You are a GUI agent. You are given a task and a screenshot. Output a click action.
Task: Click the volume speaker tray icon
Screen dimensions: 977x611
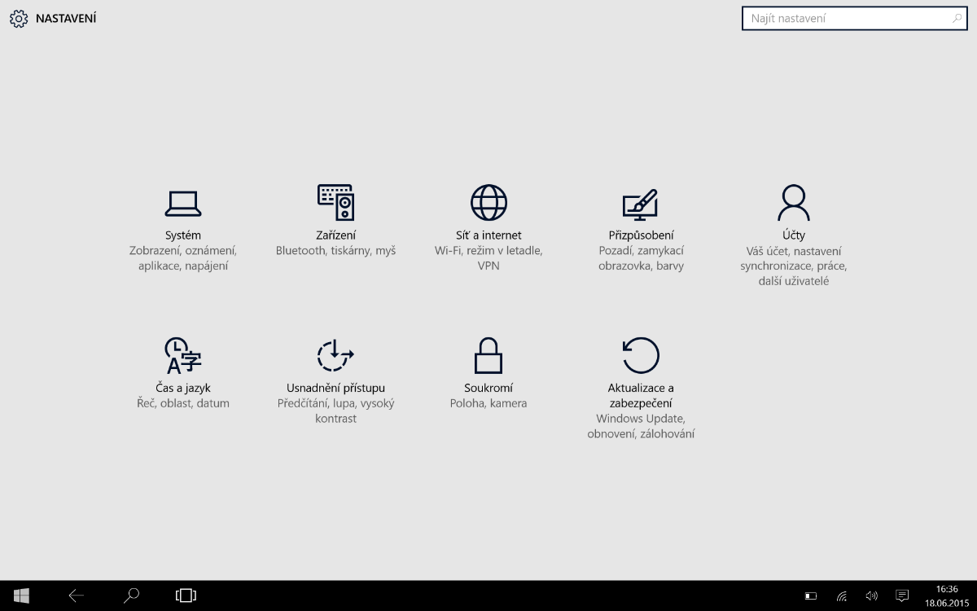click(871, 596)
